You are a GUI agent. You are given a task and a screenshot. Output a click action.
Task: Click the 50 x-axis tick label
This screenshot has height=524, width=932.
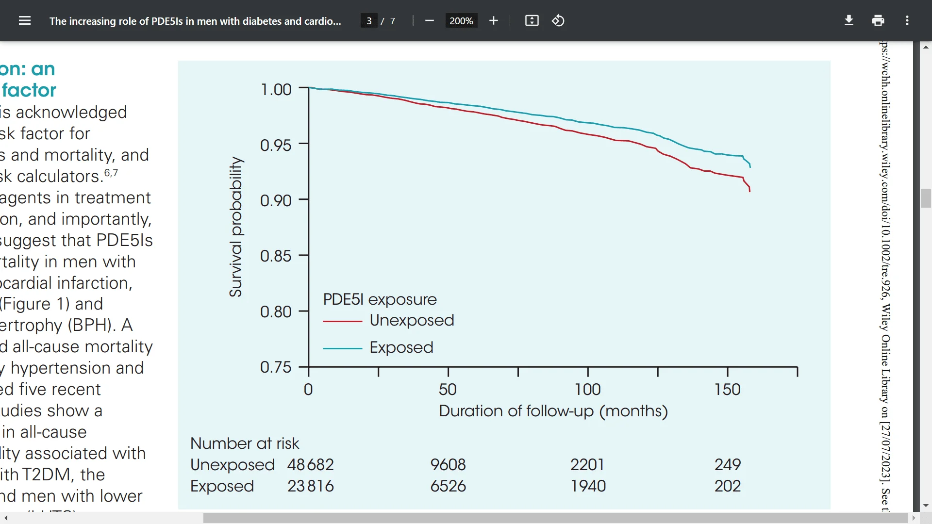[x=448, y=389]
